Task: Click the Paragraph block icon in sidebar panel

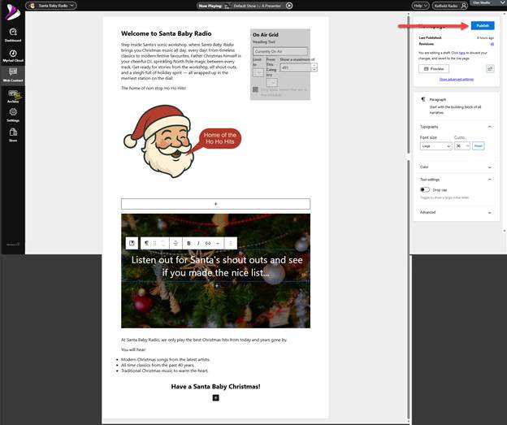Action: pos(423,99)
